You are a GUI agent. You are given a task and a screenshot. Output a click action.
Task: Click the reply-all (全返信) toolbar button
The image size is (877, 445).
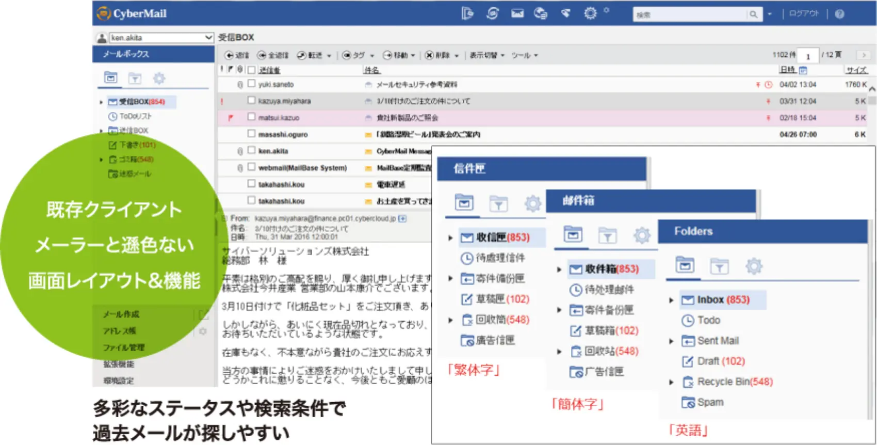pos(273,55)
